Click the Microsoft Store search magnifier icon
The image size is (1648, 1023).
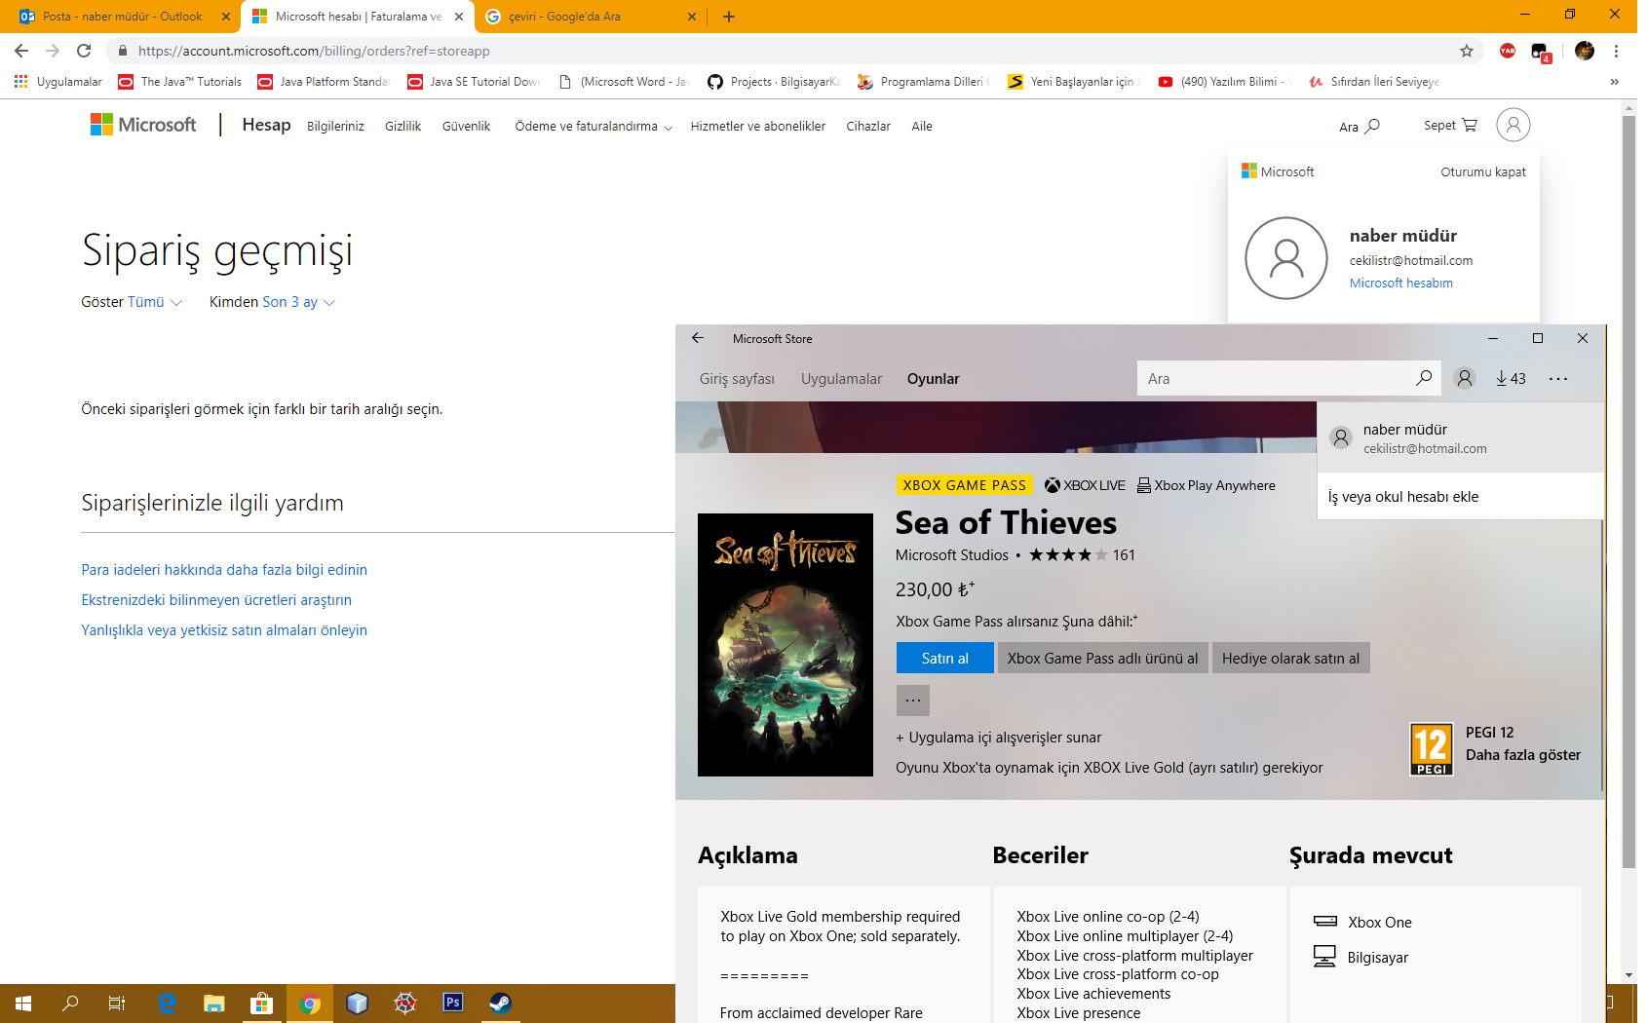(x=1424, y=378)
